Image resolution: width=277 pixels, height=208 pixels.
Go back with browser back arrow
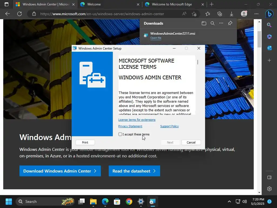coord(7,14)
